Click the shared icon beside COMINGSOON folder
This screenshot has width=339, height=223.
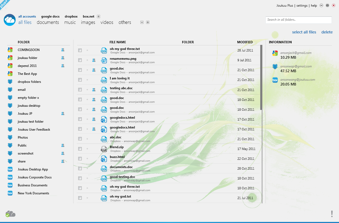[63, 50]
